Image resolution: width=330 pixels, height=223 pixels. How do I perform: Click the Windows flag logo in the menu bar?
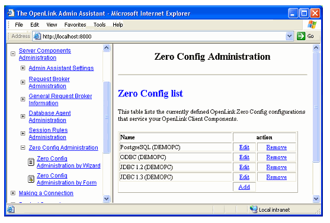312,25
